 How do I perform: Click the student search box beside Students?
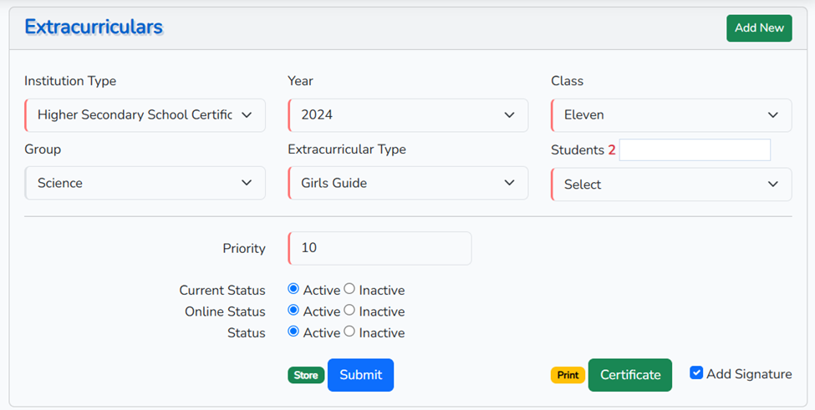[695, 150]
